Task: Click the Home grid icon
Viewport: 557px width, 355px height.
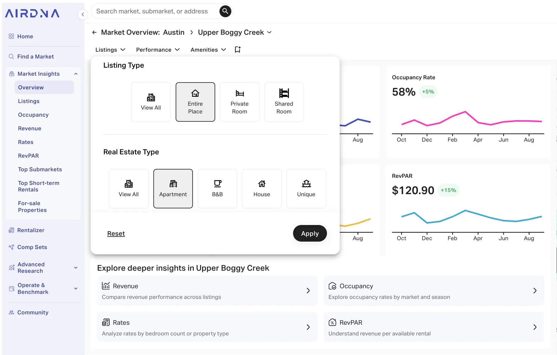Action: 11,36
